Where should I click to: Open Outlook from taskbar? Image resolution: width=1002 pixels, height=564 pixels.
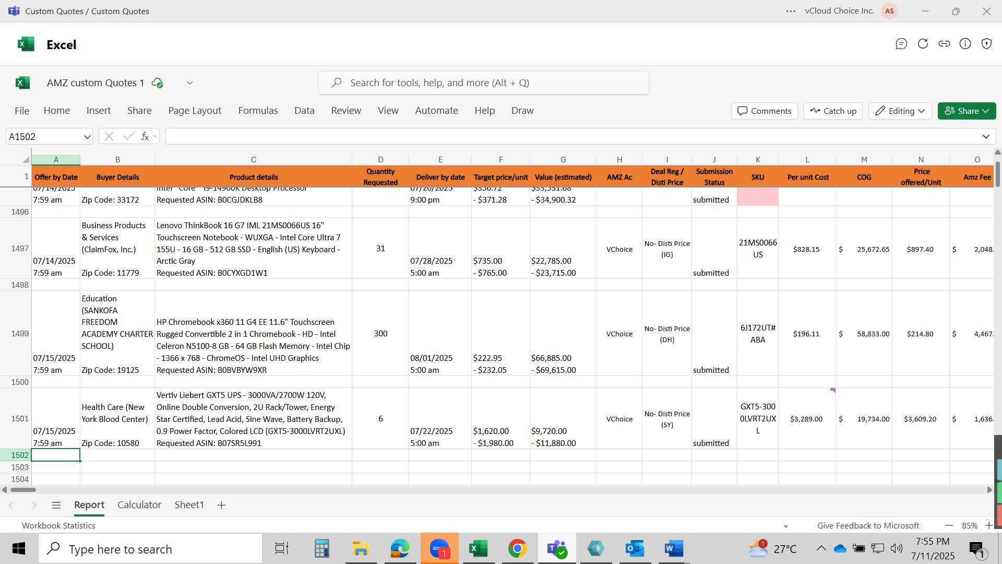point(635,548)
